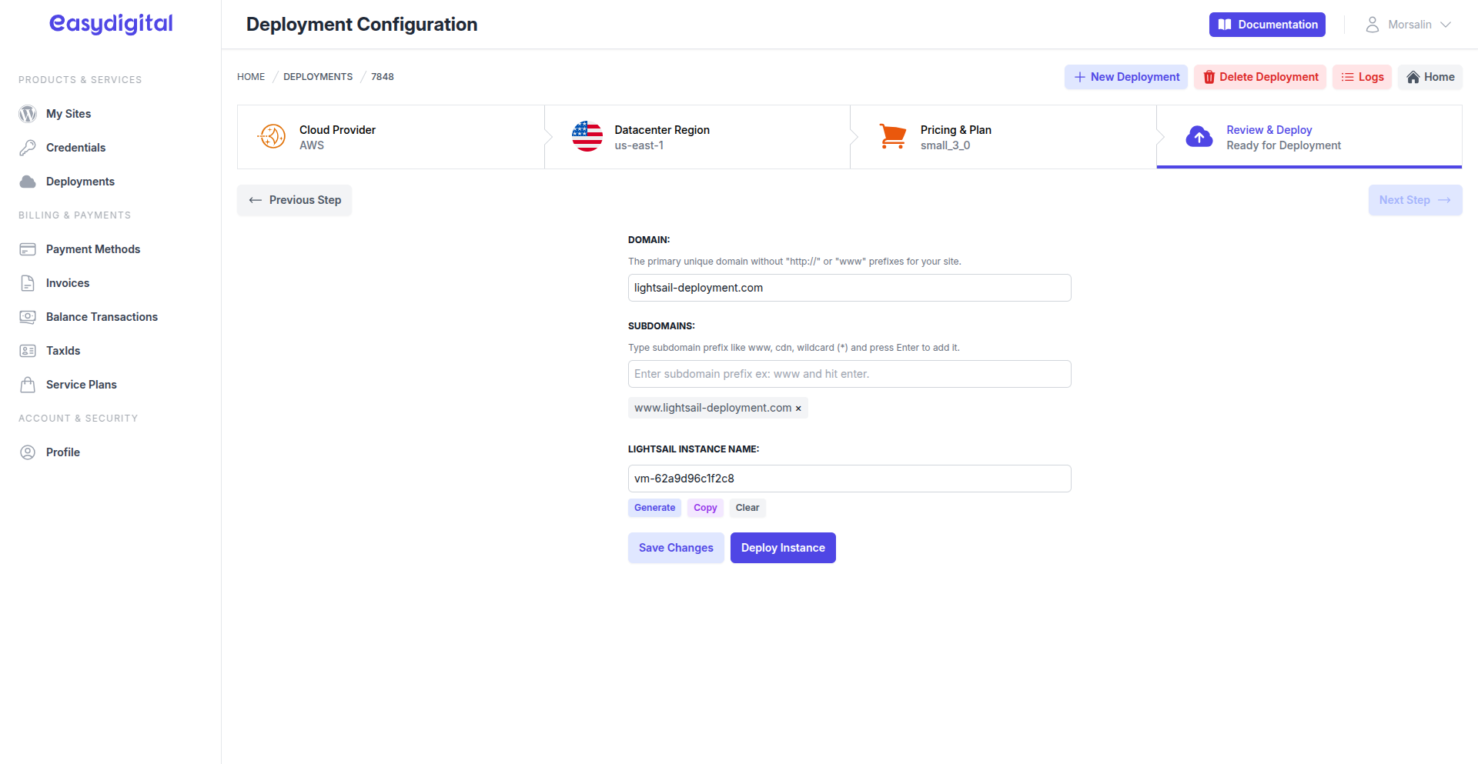Viewport: 1478px width, 764px height.
Task: Open the user account menu for Morsalin
Action: tap(1409, 24)
